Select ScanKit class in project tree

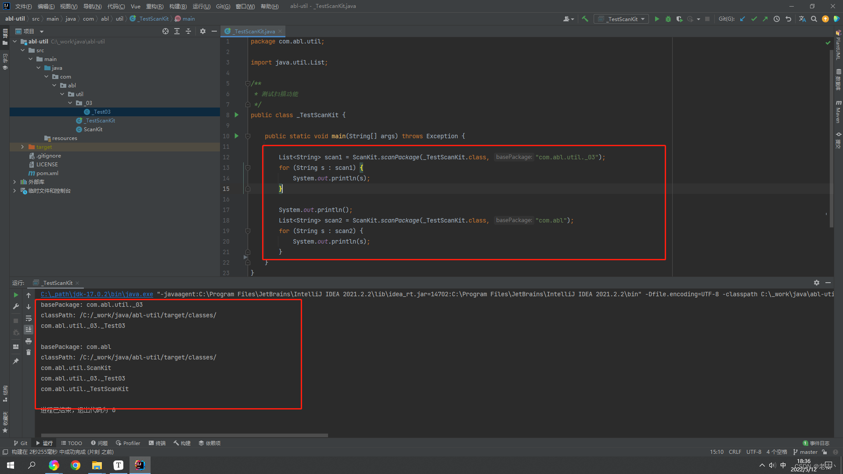pyautogui.click(x=93, y=129)
